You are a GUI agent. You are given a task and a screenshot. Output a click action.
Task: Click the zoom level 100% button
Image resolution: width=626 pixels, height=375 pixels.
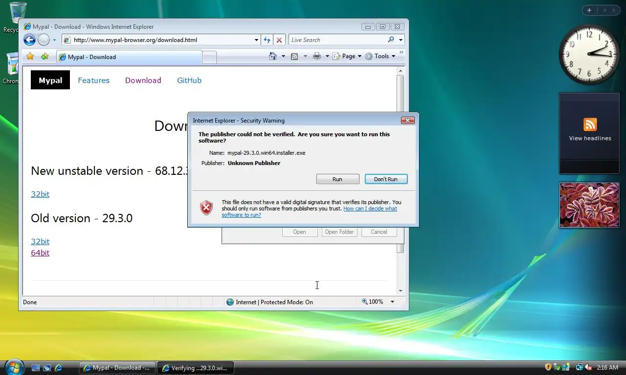tap(373, 302)
